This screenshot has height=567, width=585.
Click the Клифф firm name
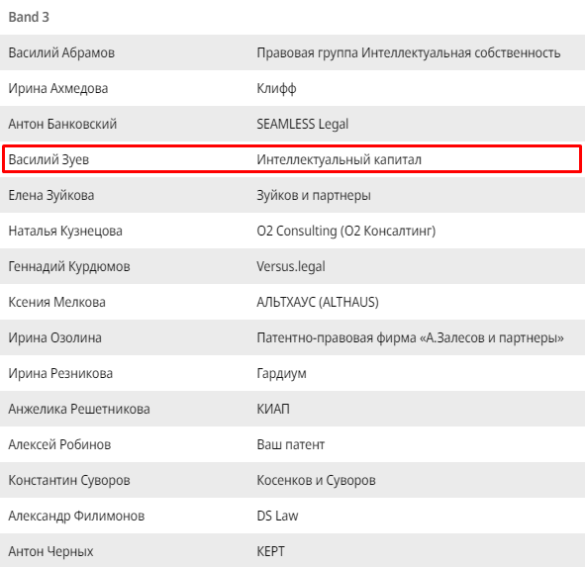(276, 88)
